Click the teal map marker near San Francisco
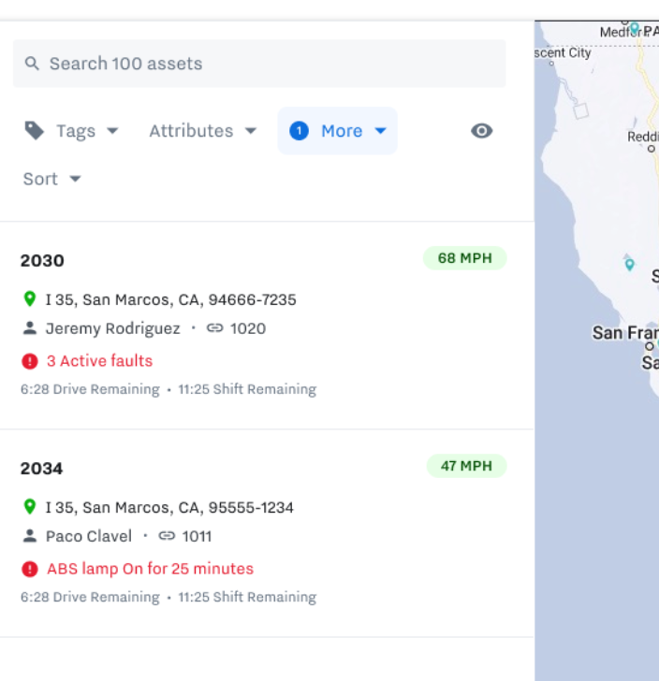 (630, 264)
